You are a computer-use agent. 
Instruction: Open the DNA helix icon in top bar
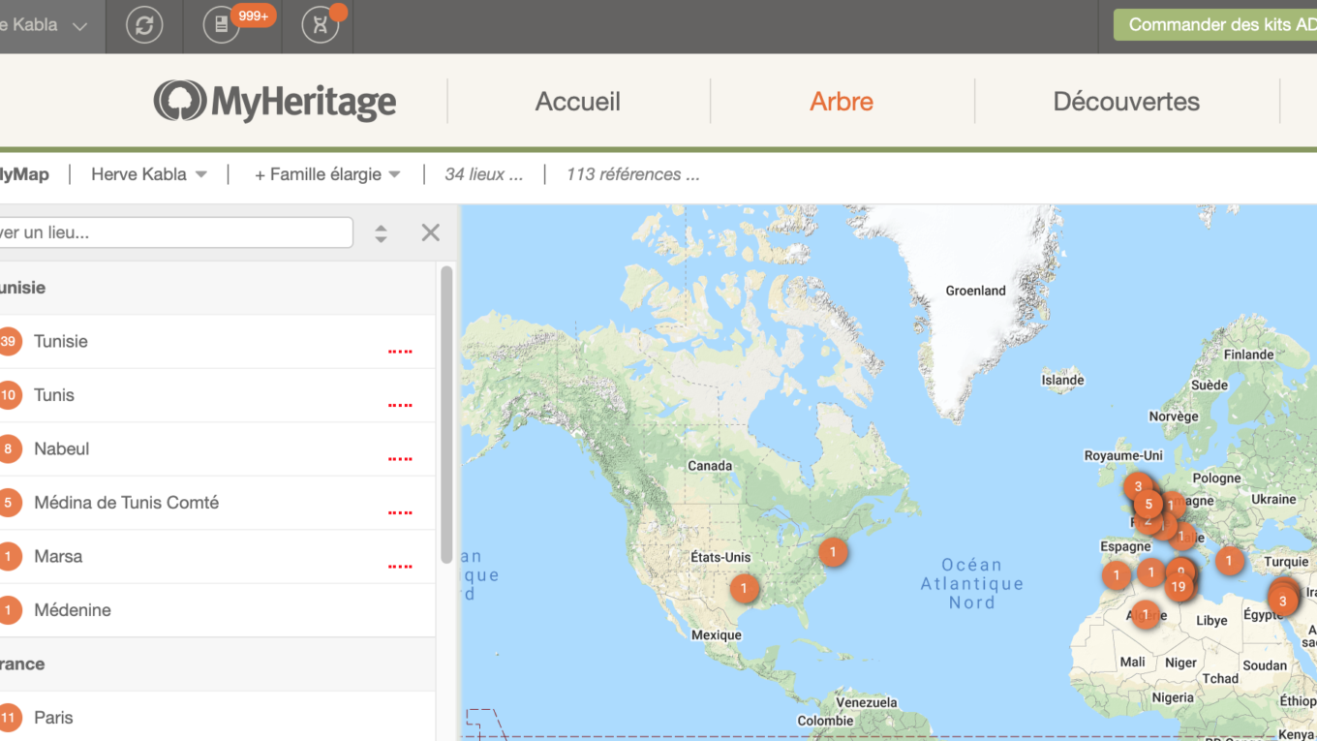(x=320, y=25)
